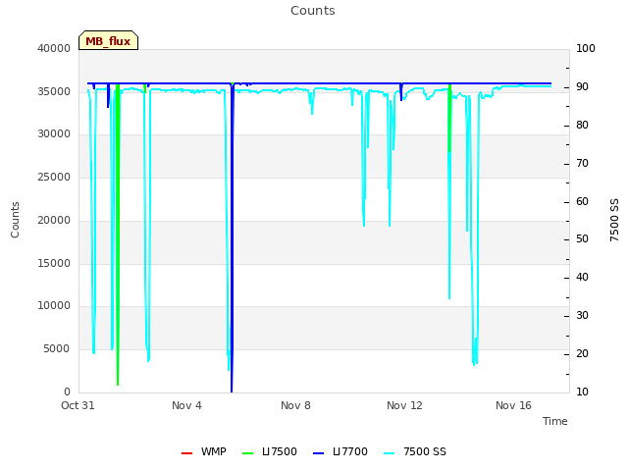Click the 40 right-axis tick label

pyautogui.click(x=582, y=277)
